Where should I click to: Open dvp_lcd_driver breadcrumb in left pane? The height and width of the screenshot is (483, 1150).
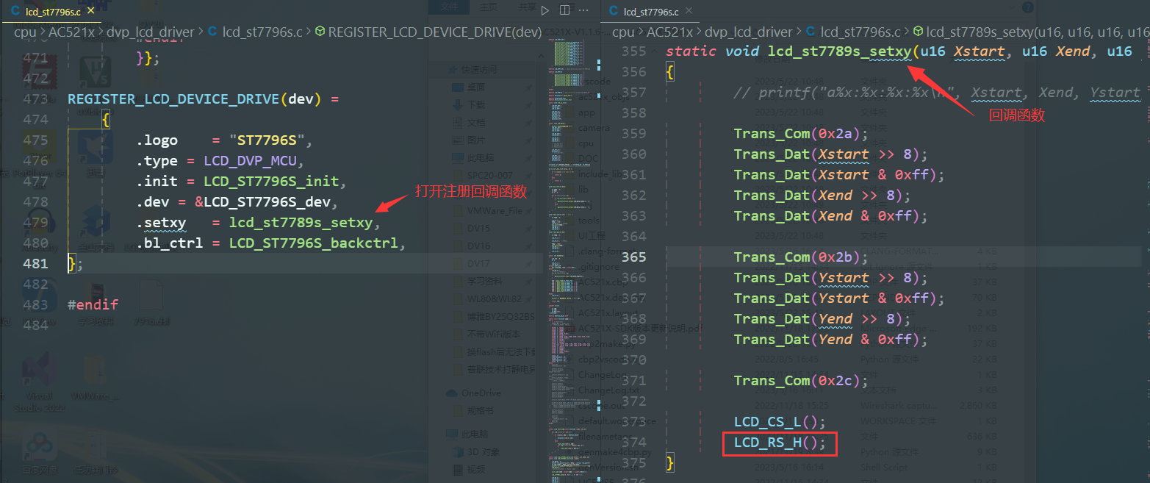pyautogui.click(x=151, y=32)
